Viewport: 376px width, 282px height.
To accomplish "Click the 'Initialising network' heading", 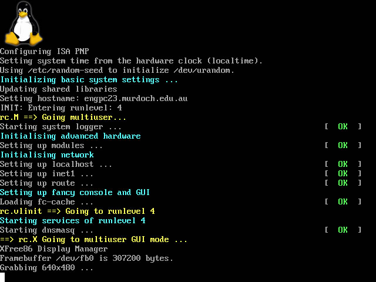I will click(x=47, y=155).
